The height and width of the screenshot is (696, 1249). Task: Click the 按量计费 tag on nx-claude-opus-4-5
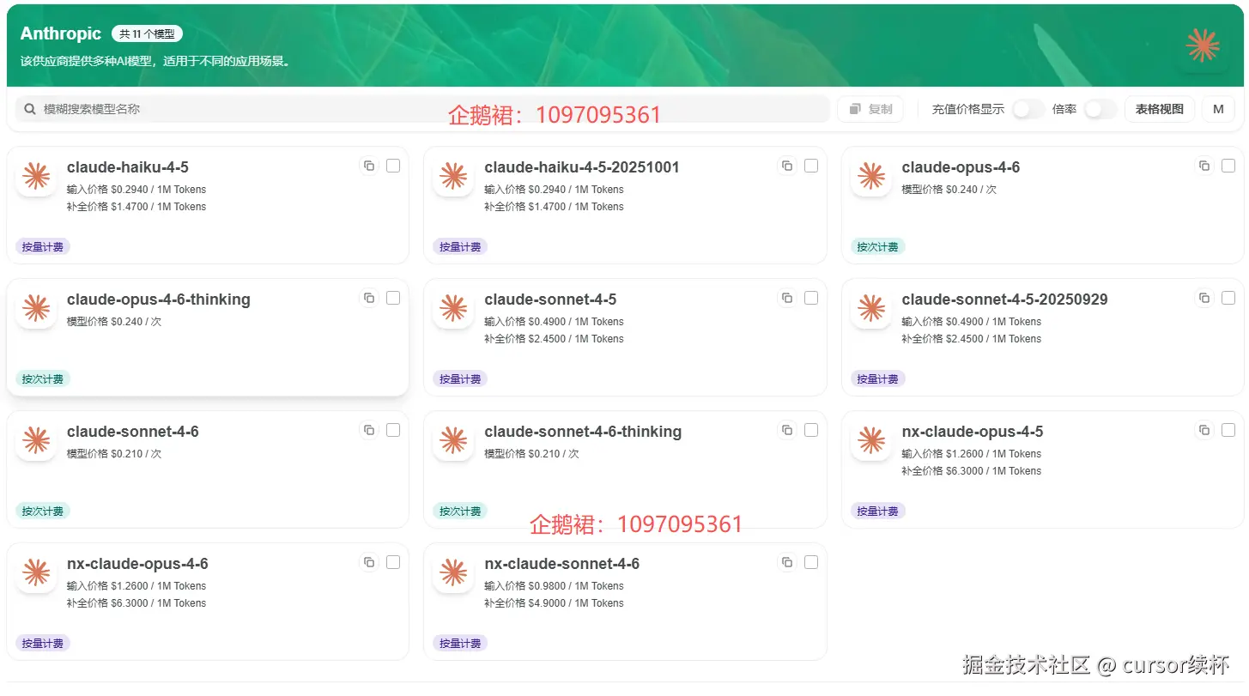coord(877,511)
